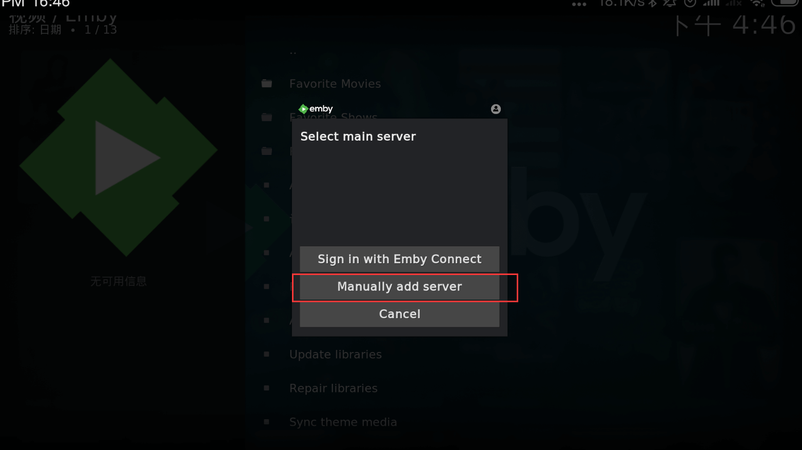The height and width of the screenshot is (450, 802).
Task: Click the large Emby add-on thumbnail
Action: 119,158
